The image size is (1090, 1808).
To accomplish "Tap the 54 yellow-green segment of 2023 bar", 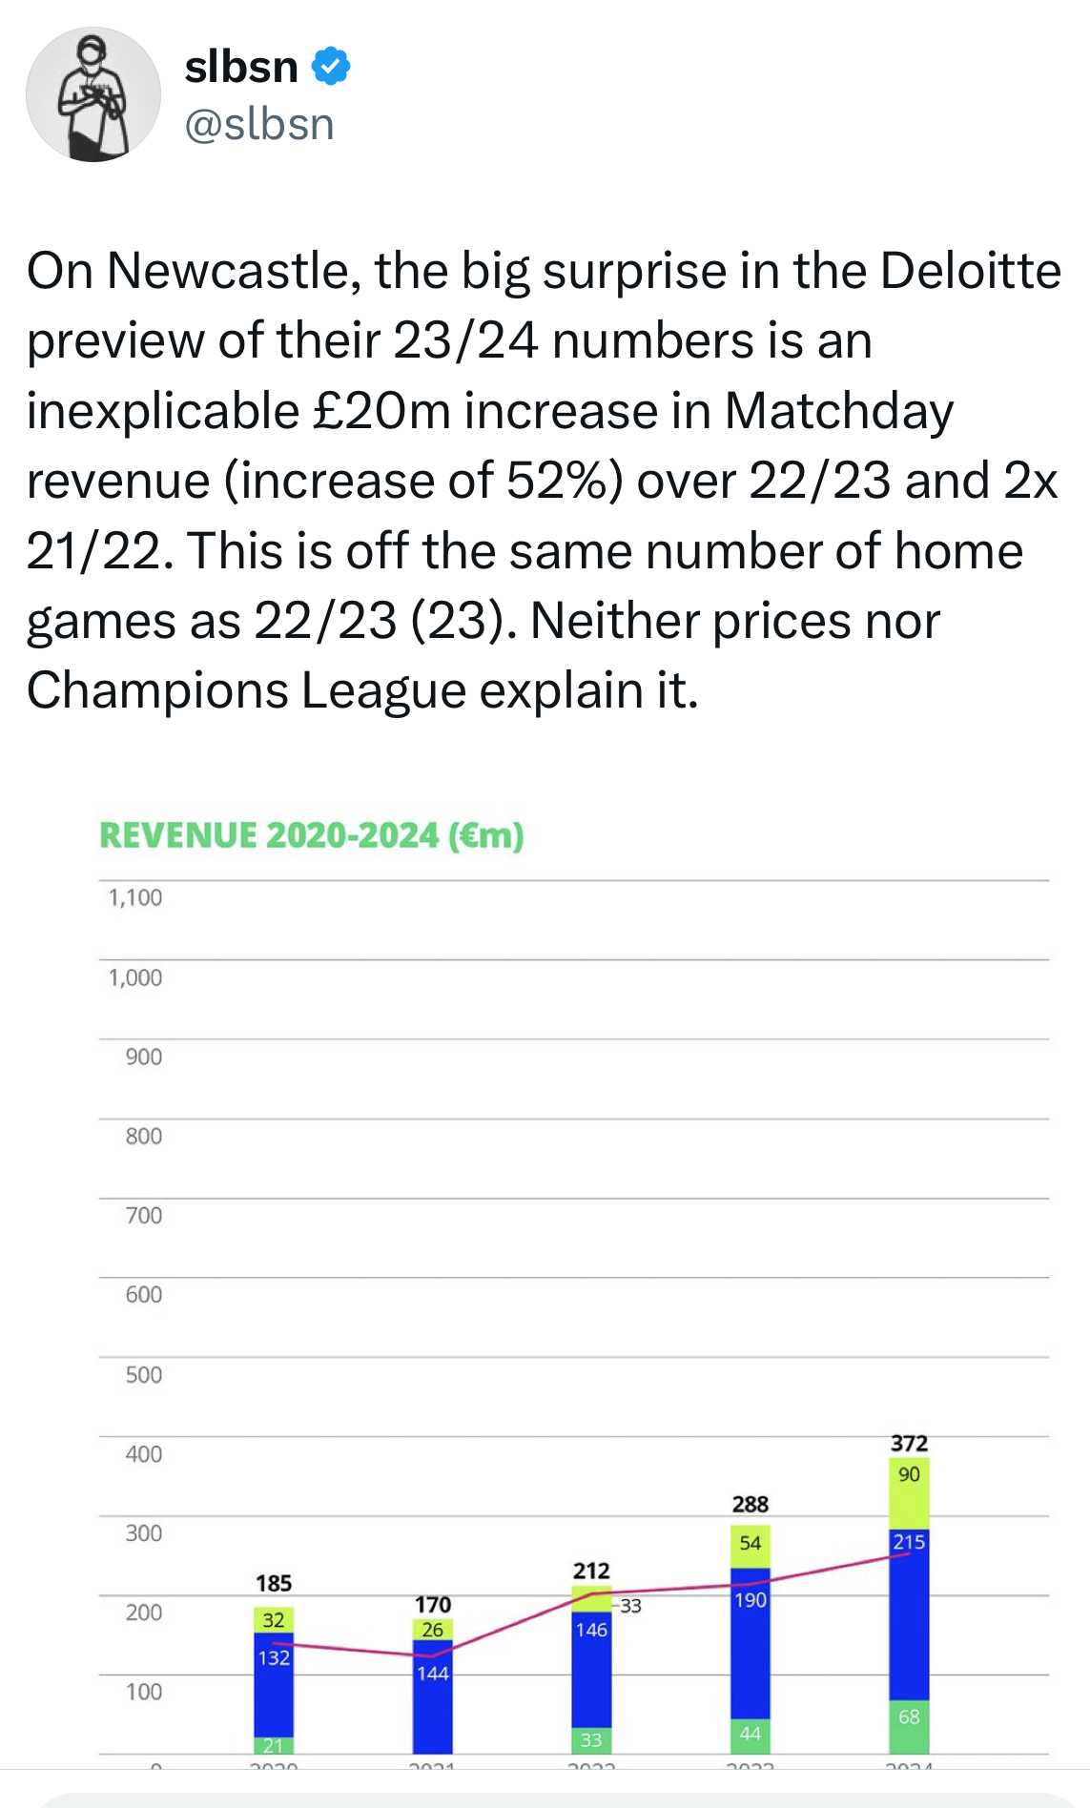I will 751,1547.
